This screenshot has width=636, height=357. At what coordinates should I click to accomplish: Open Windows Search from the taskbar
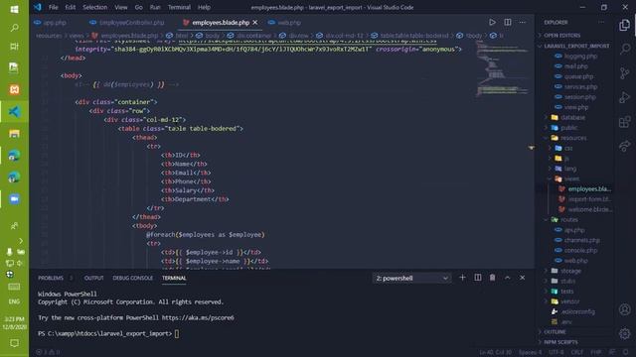[x=14, y=28]
